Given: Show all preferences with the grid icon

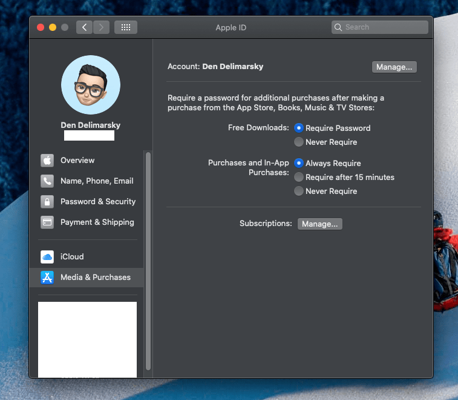Looking at the screenshot, I should click(126, 27).
